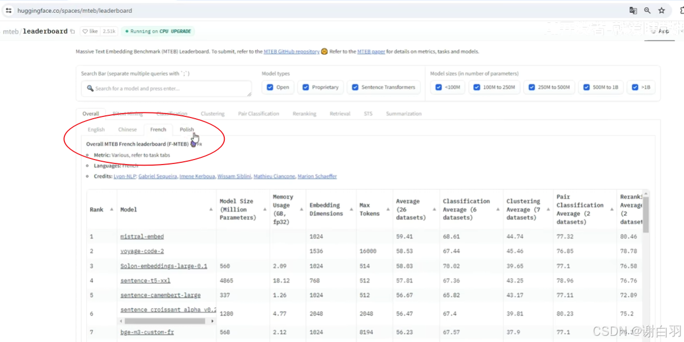684x342 pixels.
Task: Toggle the Sentence Transformers checkbox
Action: [355, 87]
